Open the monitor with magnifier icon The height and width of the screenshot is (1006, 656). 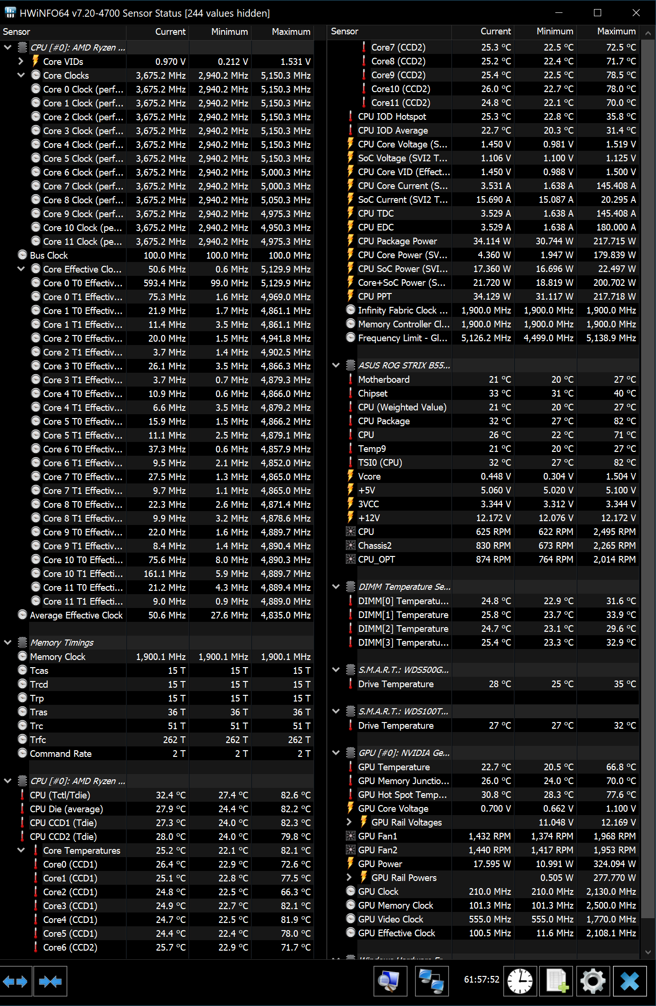click(390, 981)
